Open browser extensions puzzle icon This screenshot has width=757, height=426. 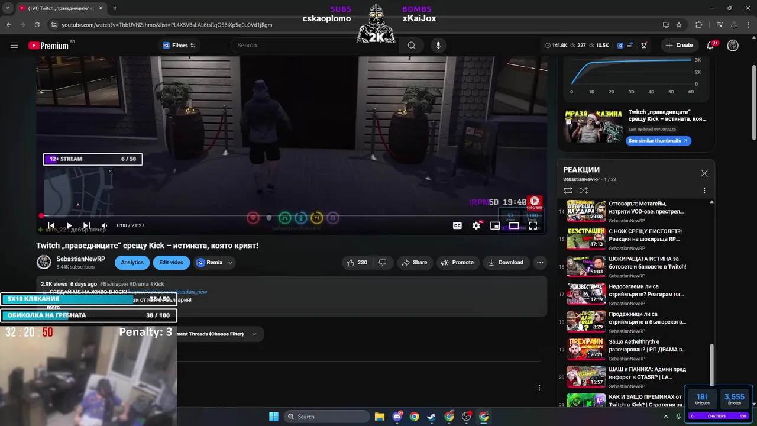699,25
